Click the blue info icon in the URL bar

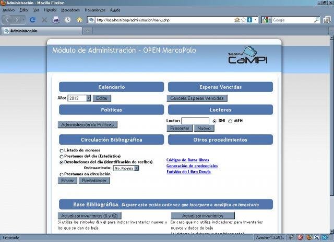(x=249, y=20)
